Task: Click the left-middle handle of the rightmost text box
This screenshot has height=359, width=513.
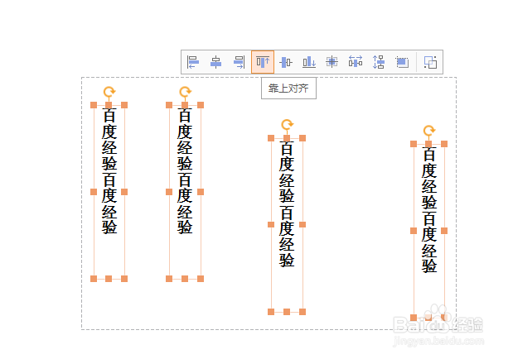Action: click(x=414, y=231)
